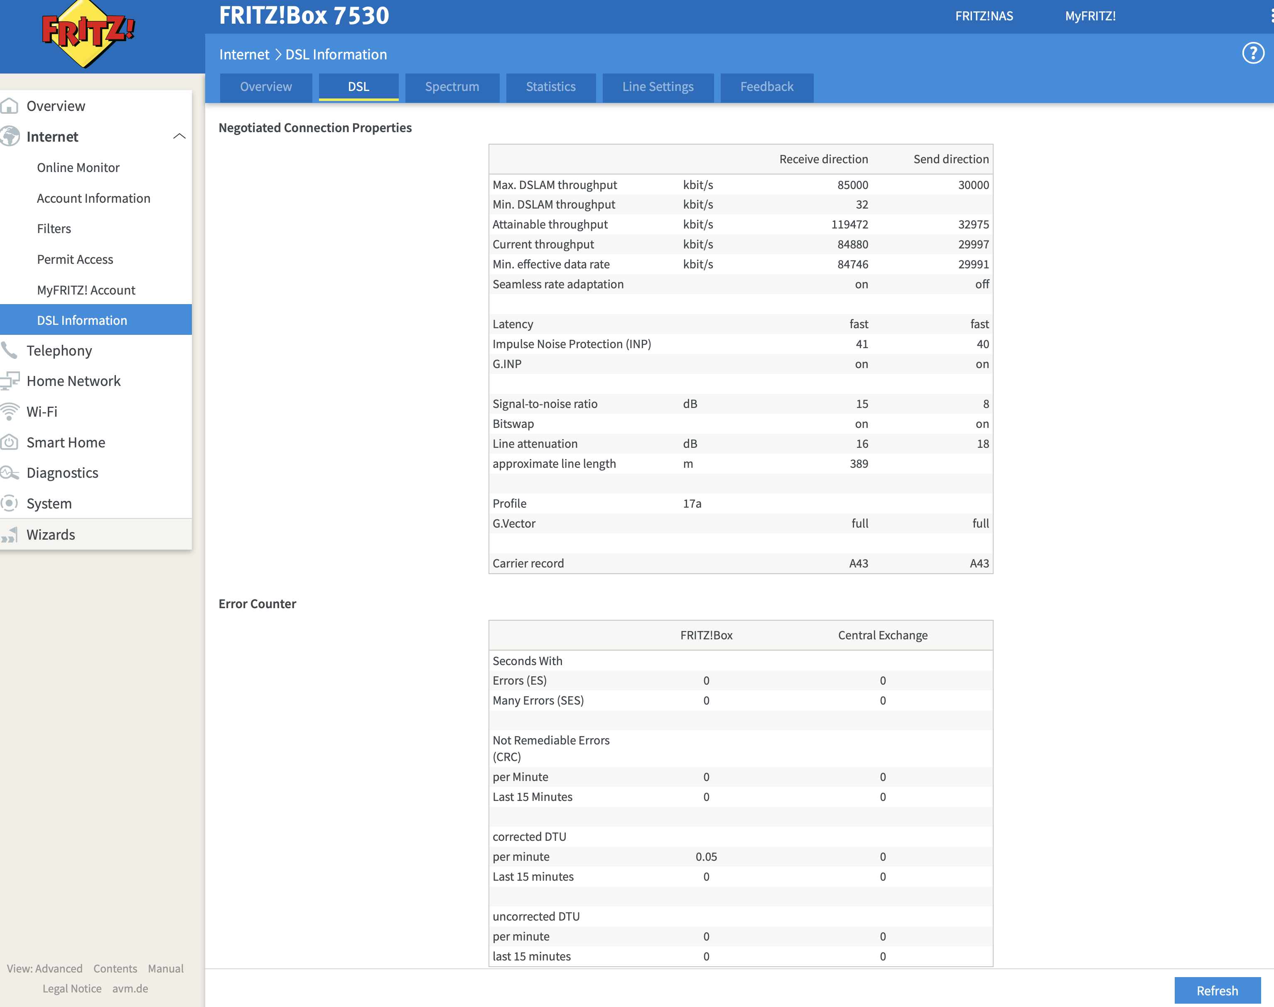Click the Wi-Fi signal icon

[x=10, y=412]
